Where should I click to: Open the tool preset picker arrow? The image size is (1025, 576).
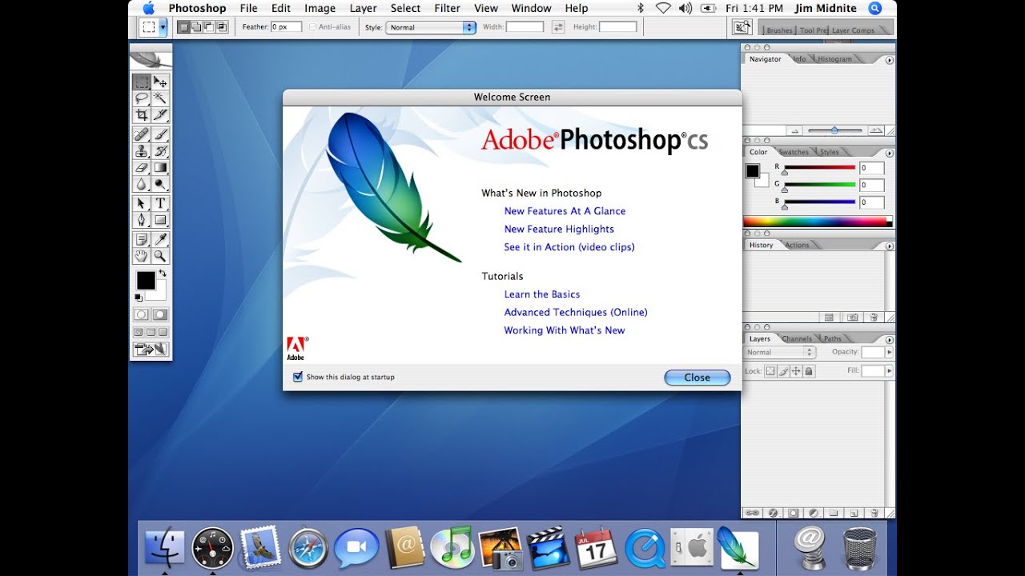click(163, 27)
